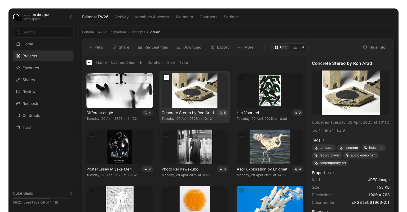Screen dimensions: 407x212
Task: Open the Requests inbox
Action: 43,104
